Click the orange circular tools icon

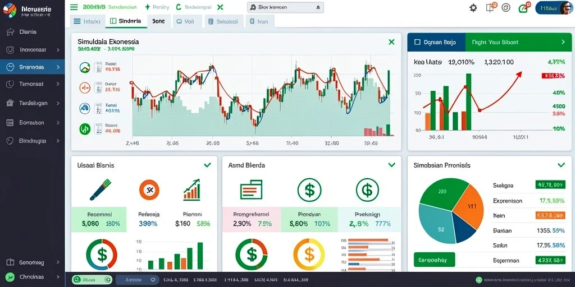coord(149,189)
